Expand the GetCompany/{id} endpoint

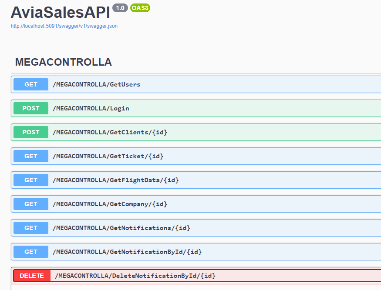pyautogui.click(x=196, y=204)
